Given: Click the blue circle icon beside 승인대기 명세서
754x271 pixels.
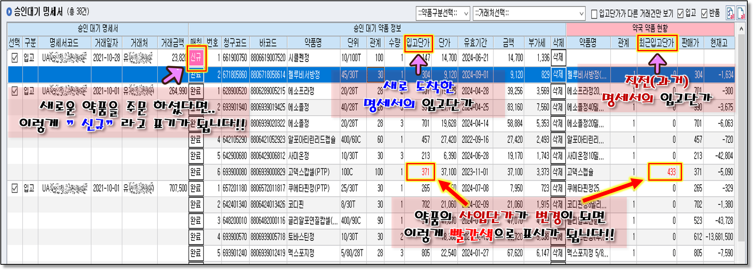Looking at the screenshot, I should (9, 12).
